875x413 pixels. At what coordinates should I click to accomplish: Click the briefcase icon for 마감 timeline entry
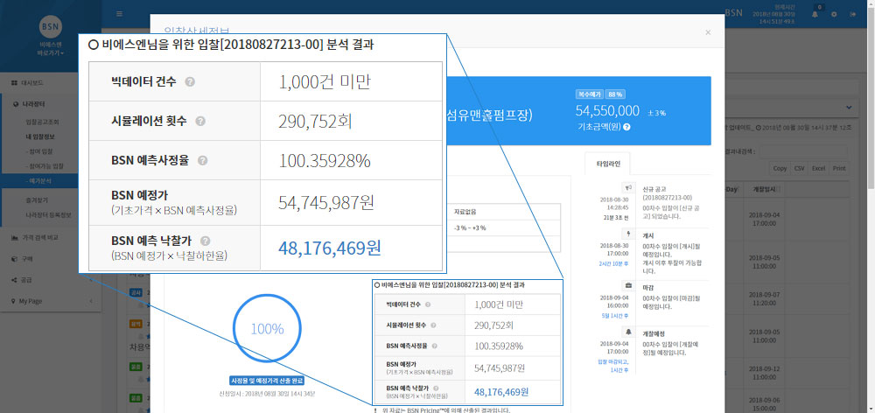pos(628,285)
